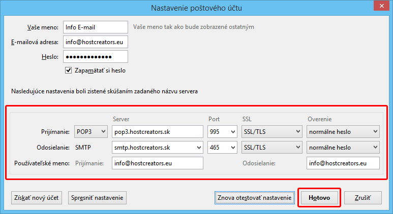Image resolution: width=393 pixels, height=214 pixels.
Task: Expand the smtp.hostcreators.sk server combo box
Action: coord(199,148)
